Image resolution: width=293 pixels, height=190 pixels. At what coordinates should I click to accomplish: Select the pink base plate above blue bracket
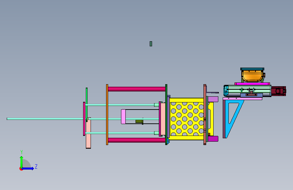242,99
